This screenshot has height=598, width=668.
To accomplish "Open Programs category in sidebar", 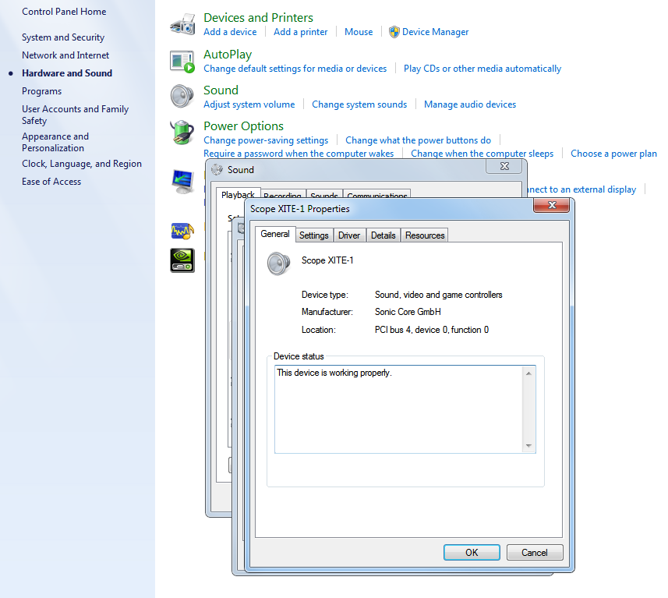I will pos(42,91).
